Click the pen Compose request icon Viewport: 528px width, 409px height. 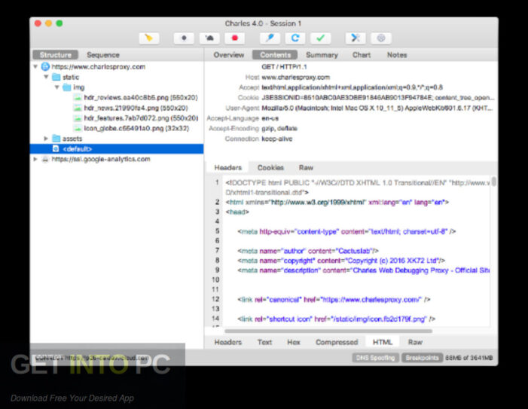270,38
